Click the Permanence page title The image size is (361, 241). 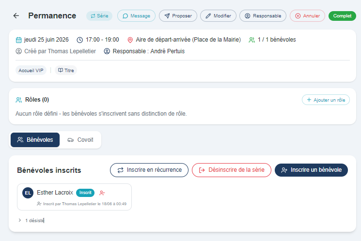pos(52,15)
